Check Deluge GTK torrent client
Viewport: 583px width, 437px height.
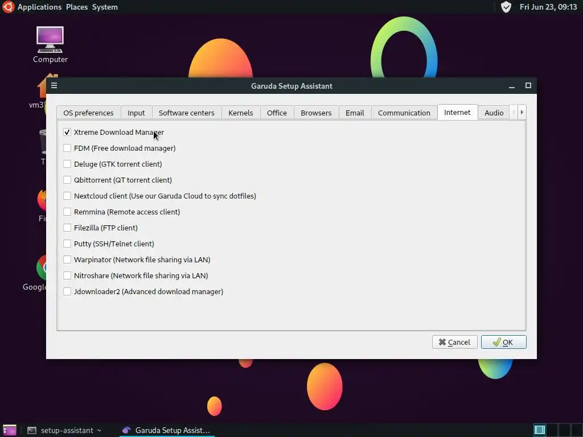pyautogui.click(x=67, y=164)
